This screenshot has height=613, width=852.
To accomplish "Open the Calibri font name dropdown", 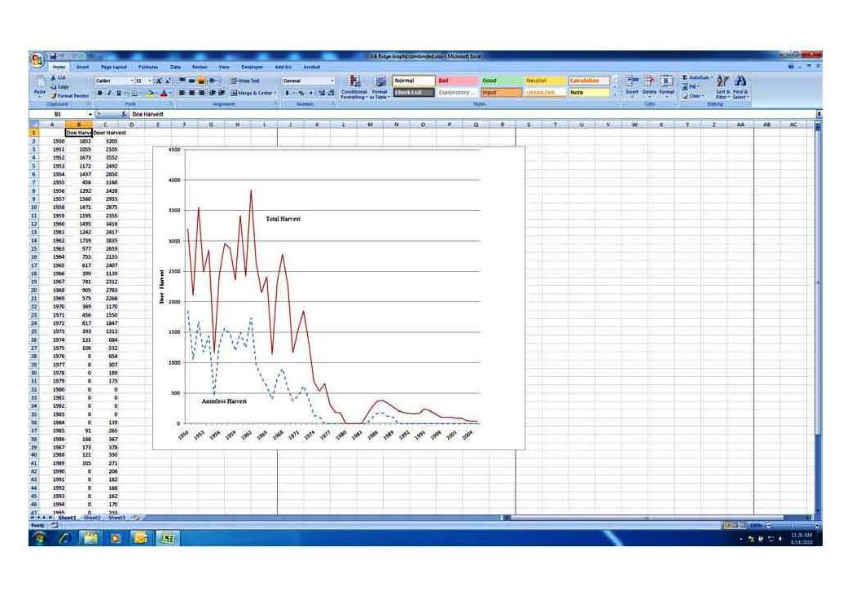I will click(x=131, y=81).
